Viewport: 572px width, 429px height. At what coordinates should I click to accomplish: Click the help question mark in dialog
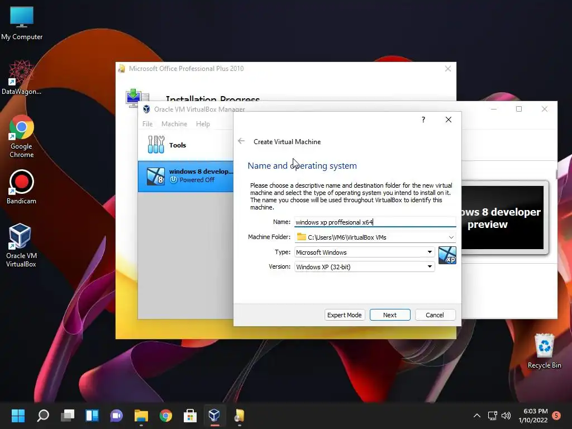point(423,120)
